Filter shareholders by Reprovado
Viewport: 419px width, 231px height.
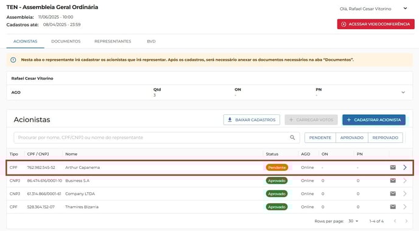(x=386, y=137)
